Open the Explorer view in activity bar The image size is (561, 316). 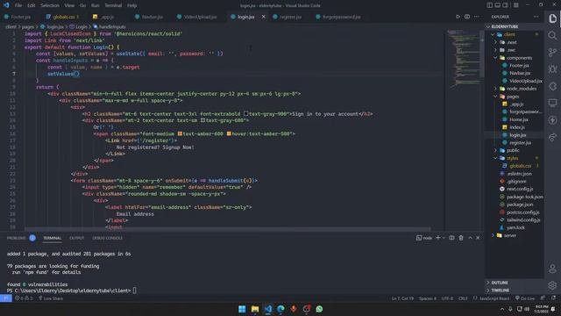tap(552, 18)
